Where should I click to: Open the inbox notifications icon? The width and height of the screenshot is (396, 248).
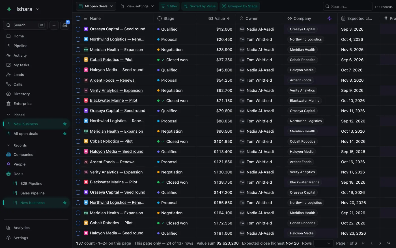tap(65, 25)
